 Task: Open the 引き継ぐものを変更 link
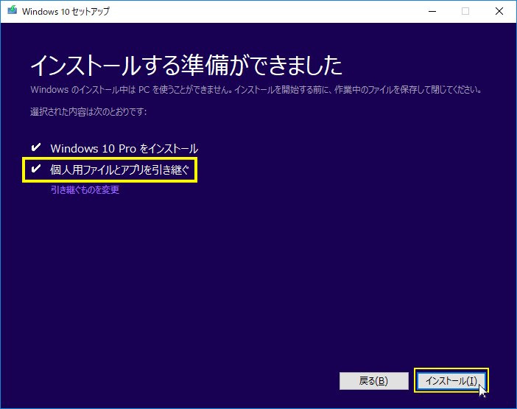85,189
